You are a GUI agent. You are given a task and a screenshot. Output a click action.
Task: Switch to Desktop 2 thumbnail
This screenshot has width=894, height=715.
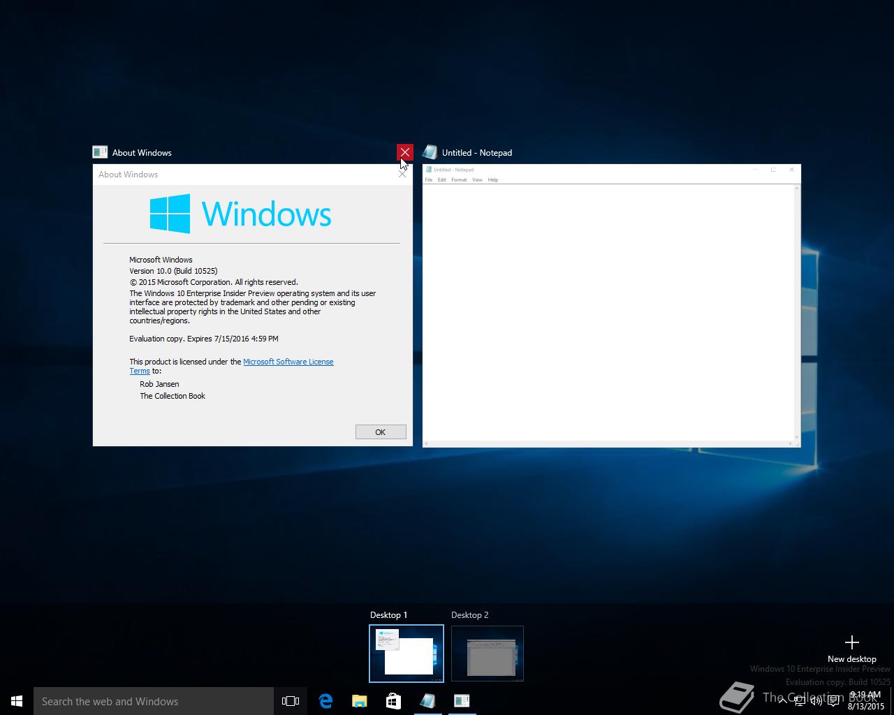488,654
